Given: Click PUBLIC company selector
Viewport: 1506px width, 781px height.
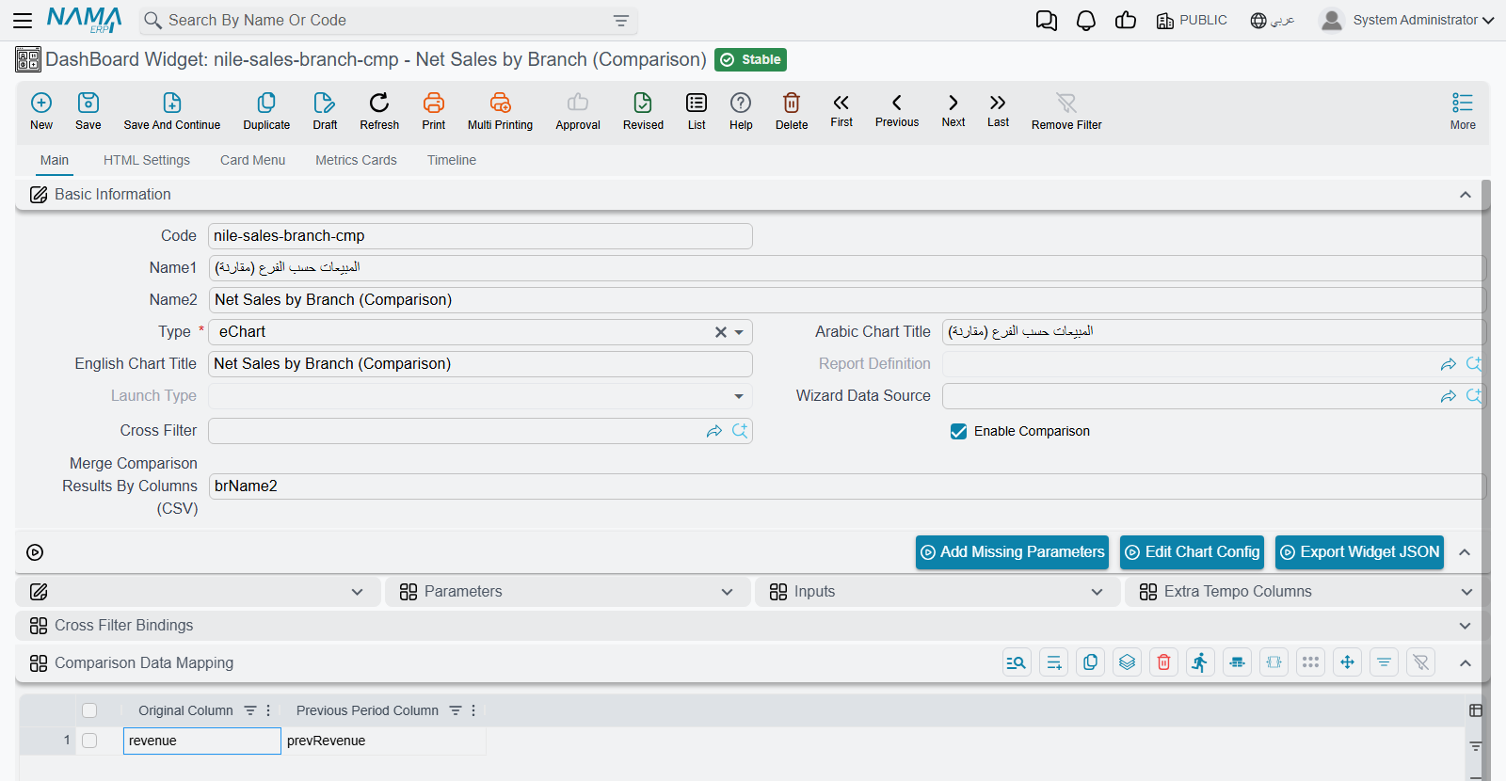Looking at the screenshot, I should point(1192,20).
